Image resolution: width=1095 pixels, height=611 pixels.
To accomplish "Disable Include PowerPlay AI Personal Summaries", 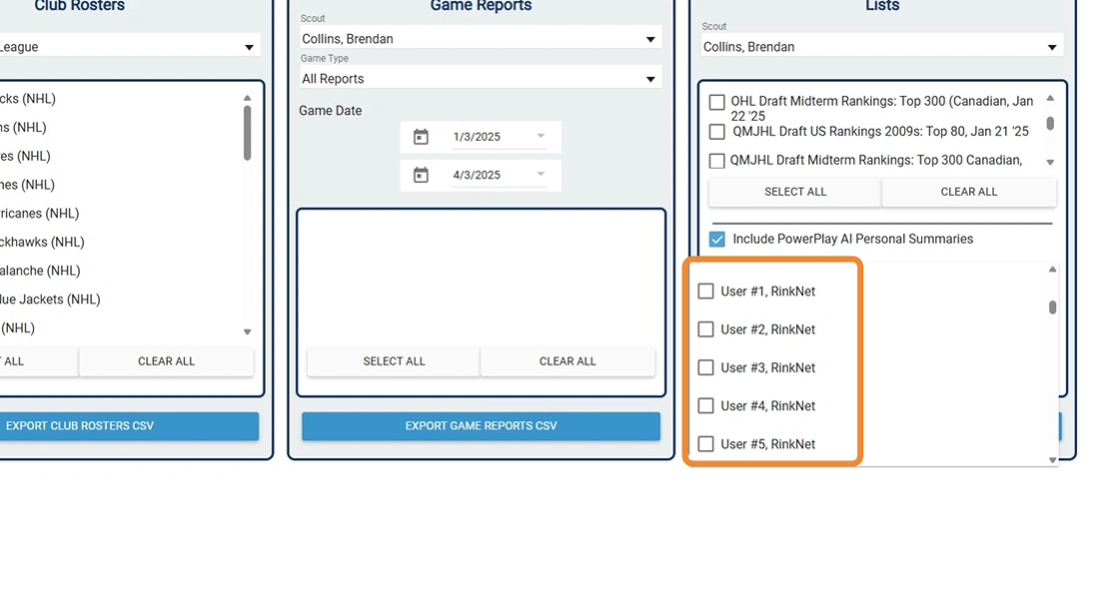I will pos(717,240).
